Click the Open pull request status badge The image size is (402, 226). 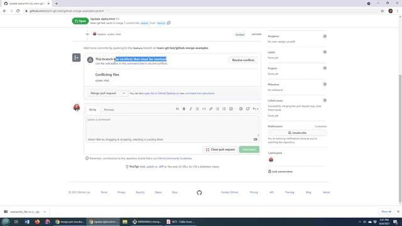pos(80,21)
